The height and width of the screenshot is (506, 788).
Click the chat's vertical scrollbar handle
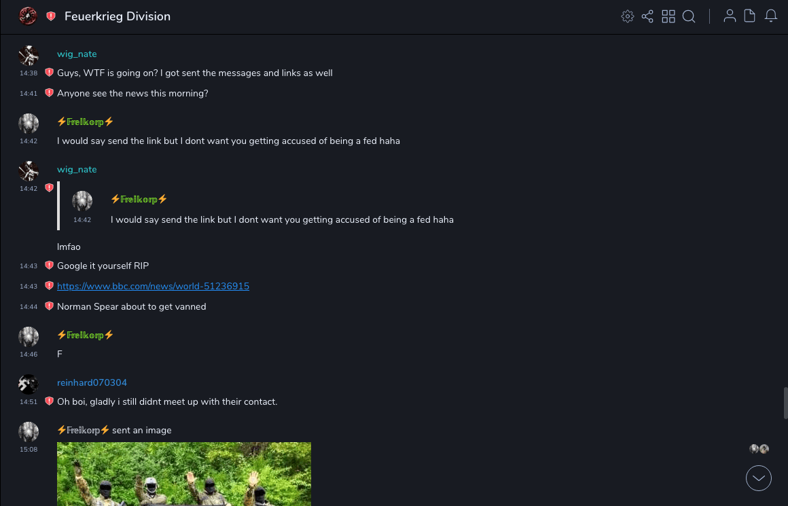(785, 403)
